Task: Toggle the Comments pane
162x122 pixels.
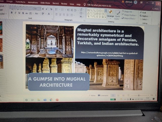Action: click(x=103, y=95)
